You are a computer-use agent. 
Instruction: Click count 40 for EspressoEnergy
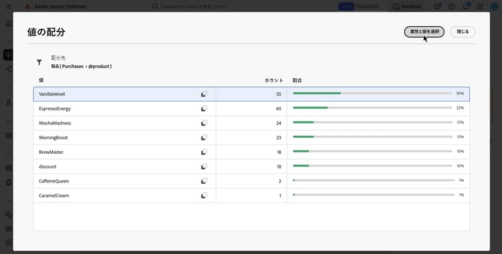[x=278, y=108]
